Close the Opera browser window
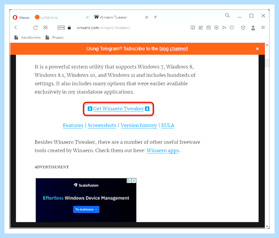 [263, 16]
